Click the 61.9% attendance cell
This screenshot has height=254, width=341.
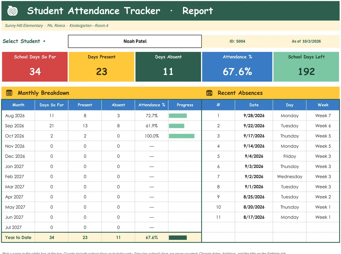click(x=152, y=126)
